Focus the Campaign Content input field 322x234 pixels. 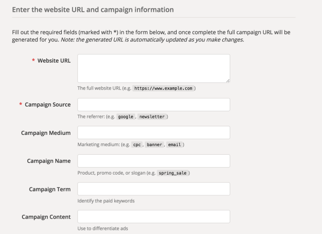click(153, 216)
